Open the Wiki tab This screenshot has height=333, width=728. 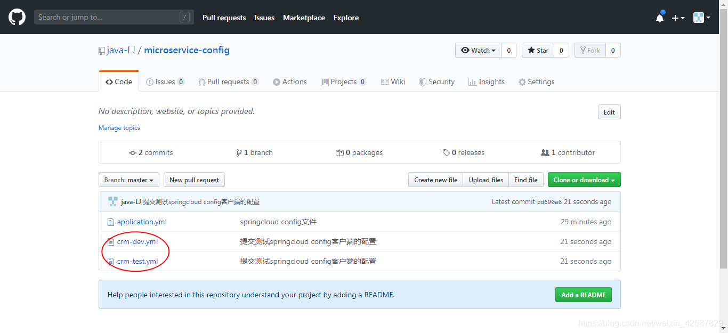(393, 82)
